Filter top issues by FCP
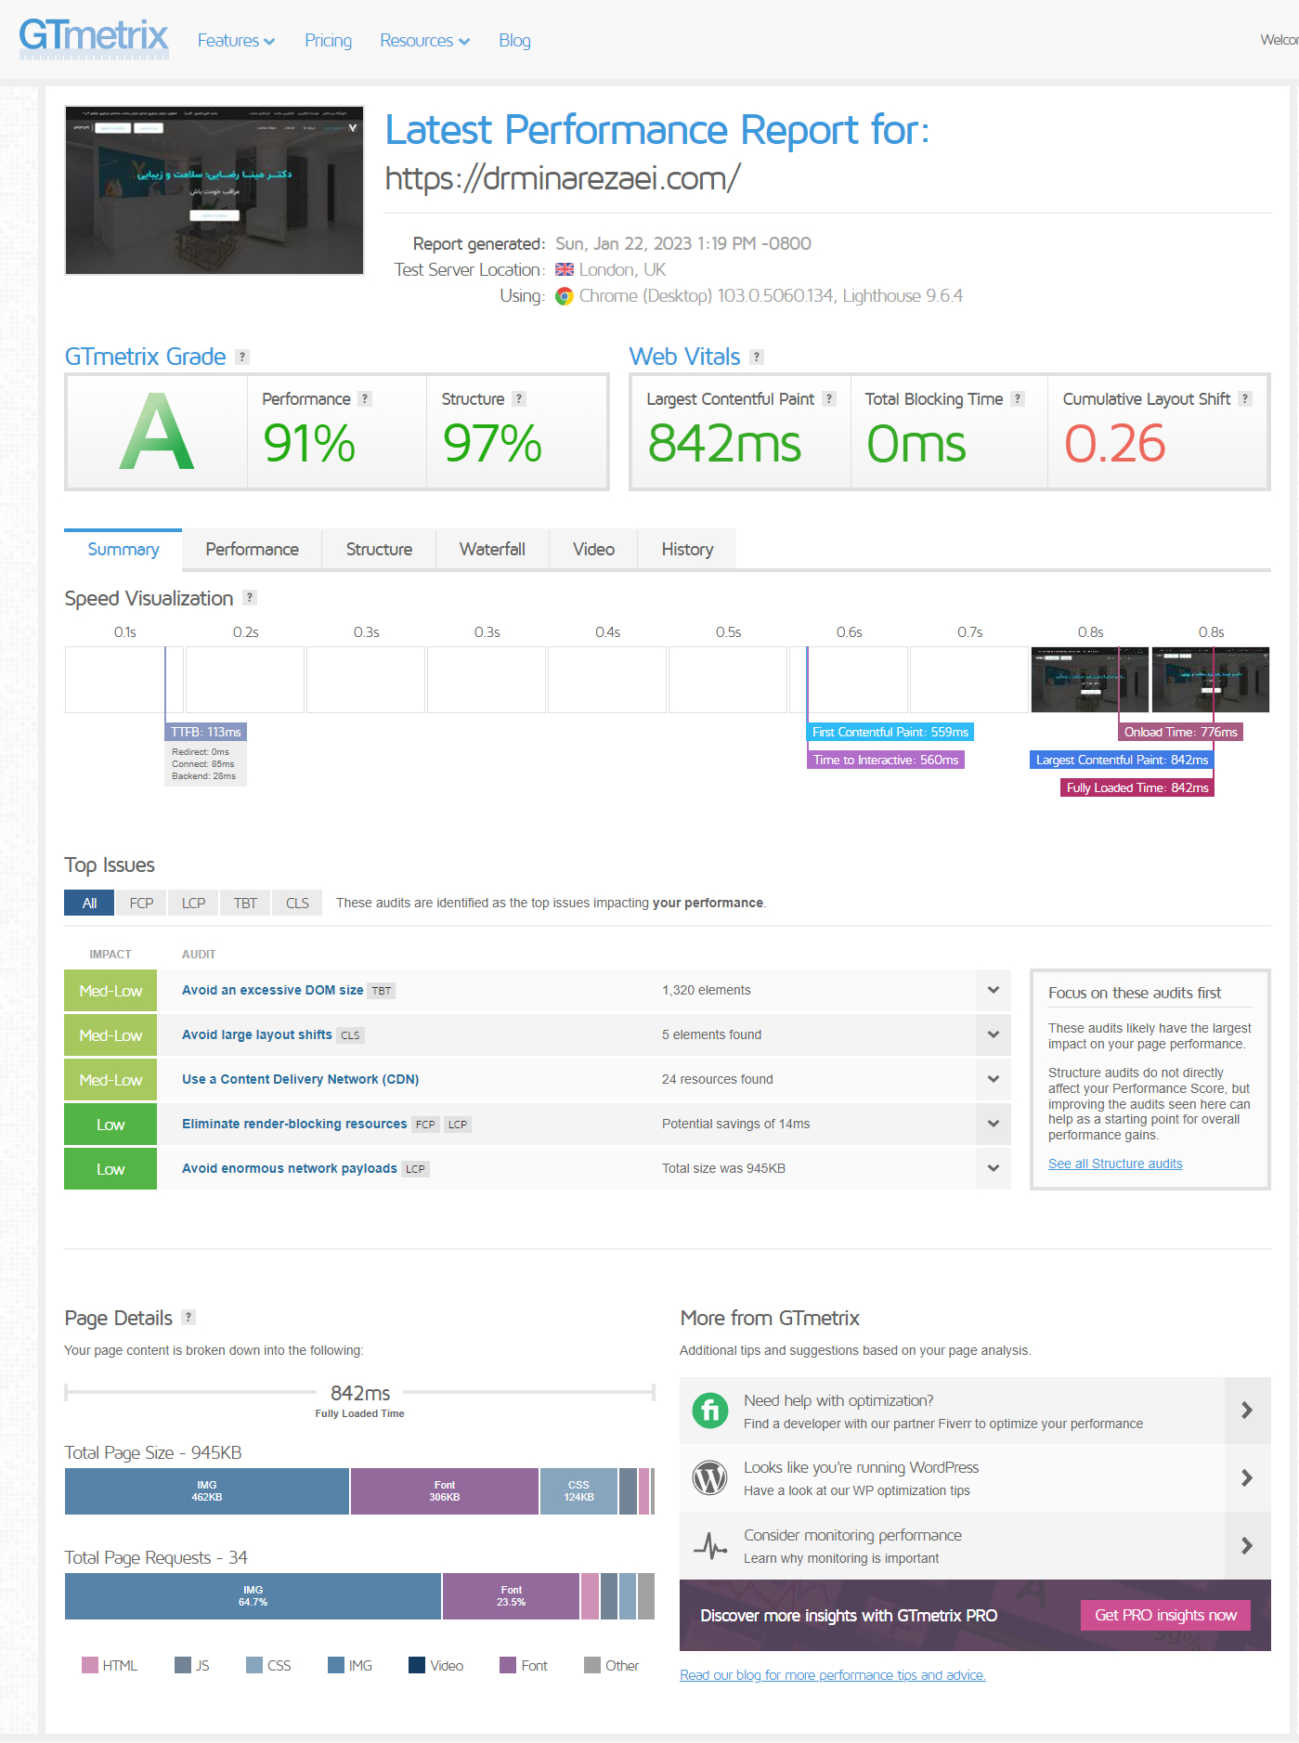The height and width of the screenshot is (1743, 1299). [141, 903]
